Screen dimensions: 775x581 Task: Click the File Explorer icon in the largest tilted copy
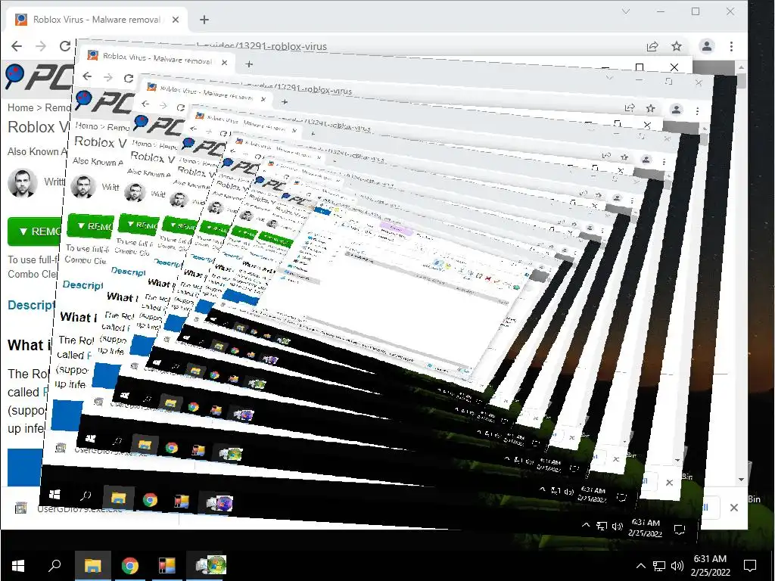point(119,498)
